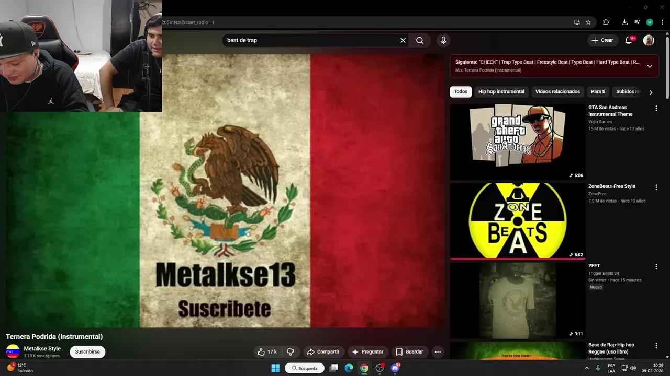Open ESP LAA language switcher
Image resolution: width=670 pixels, height=376 pixels.
pyautogui.click(x=611, y=368)
